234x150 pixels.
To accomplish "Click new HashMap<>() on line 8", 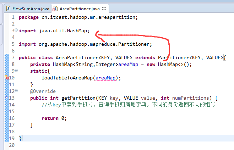I will coord(168,65).
